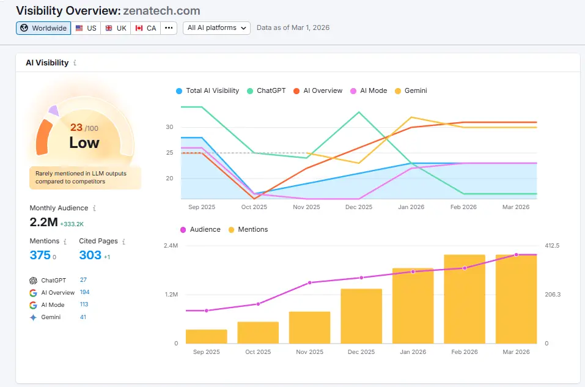This screenshot has height=387, width=585.
Task: Toggle the Total AI Visibility legend series
Action: 207,90
